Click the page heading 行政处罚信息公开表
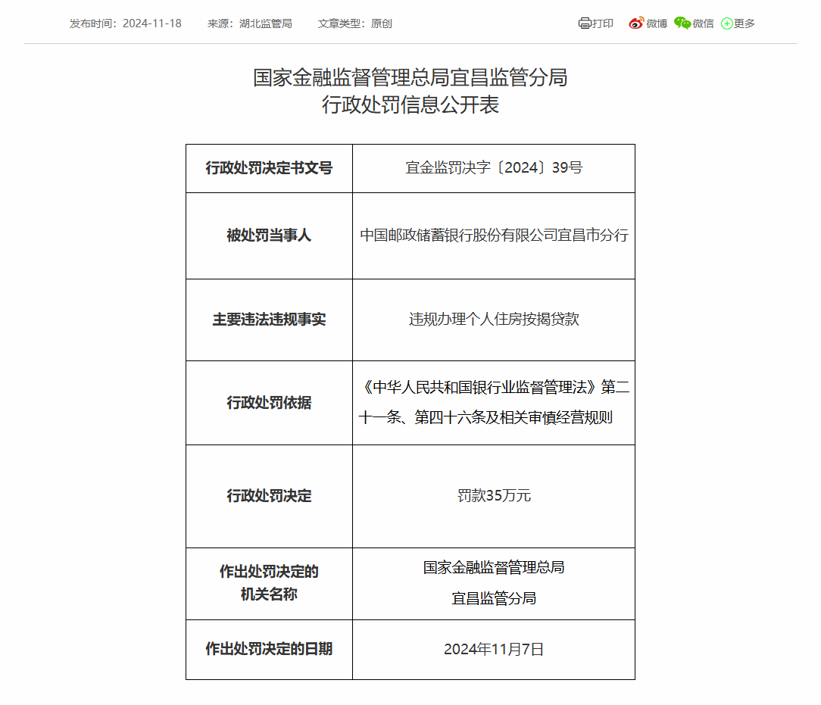 point(410,105)
